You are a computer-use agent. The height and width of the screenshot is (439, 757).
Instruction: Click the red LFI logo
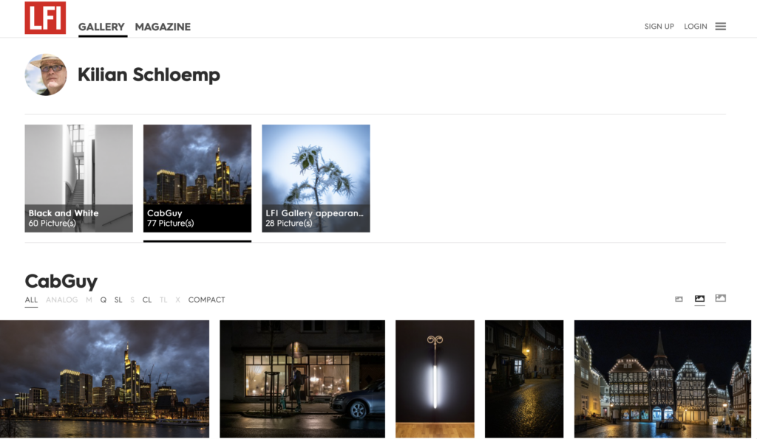point(45,18)
